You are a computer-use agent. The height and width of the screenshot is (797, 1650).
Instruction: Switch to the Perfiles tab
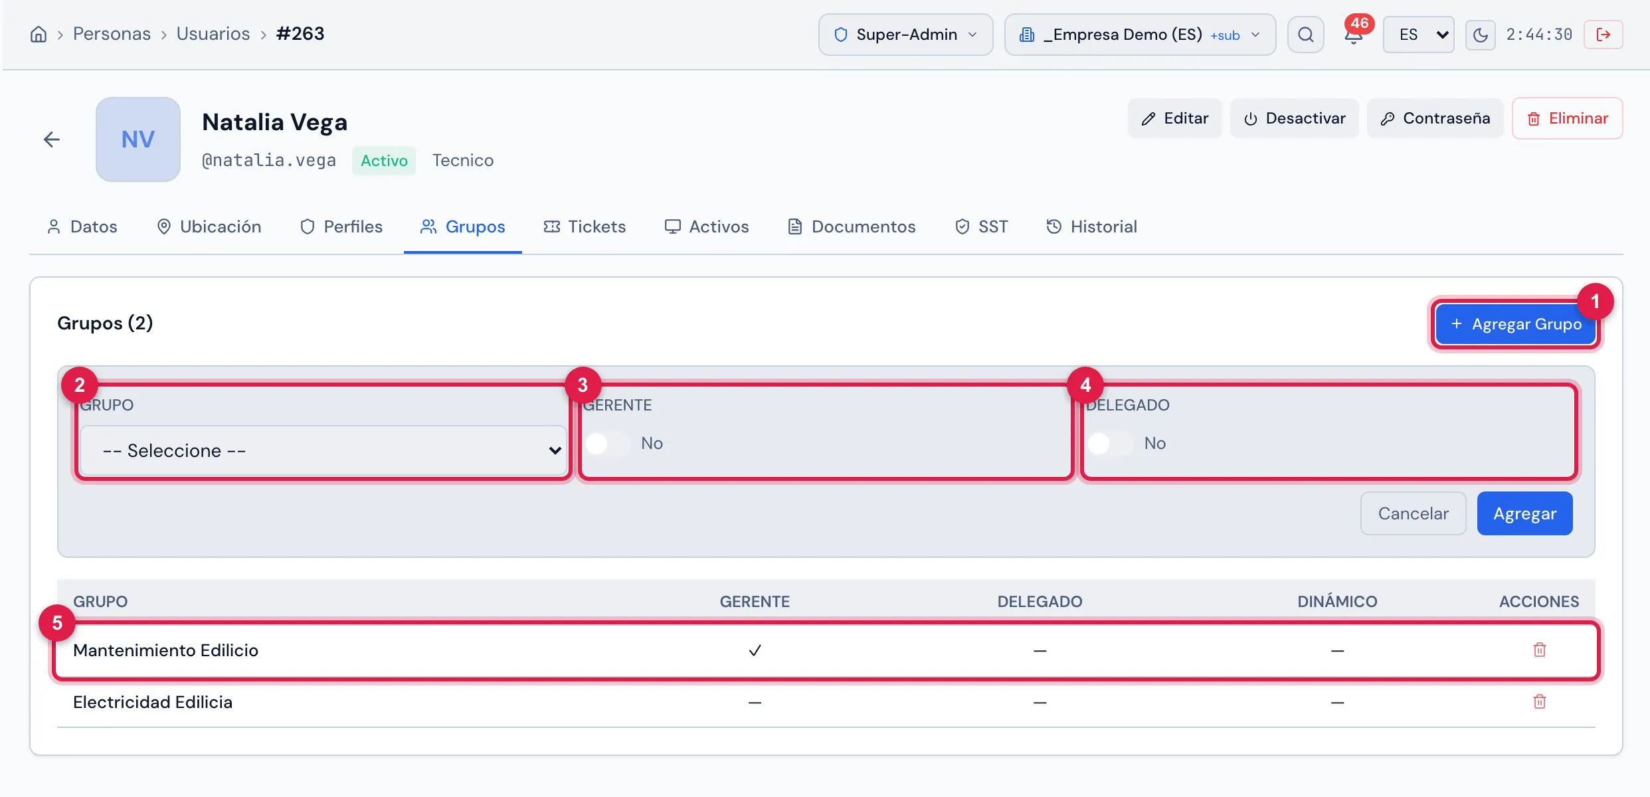click(x=341, y=226)
